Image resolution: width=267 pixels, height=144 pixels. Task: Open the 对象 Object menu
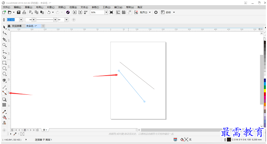(x=51, y=7)
